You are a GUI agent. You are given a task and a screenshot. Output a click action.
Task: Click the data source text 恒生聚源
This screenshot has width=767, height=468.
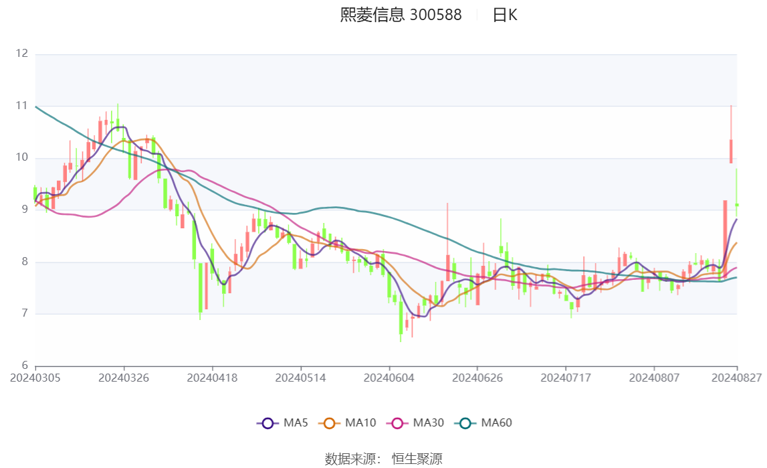417,459
